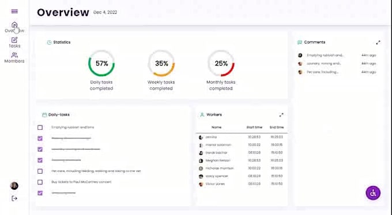Click the end time in jemina row
The image size is (392, 215).
click(x=277, y=137)
